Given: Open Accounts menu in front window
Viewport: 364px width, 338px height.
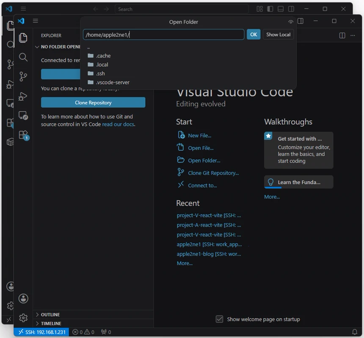Looking at the screenshot, I should (x=23, y=299).
